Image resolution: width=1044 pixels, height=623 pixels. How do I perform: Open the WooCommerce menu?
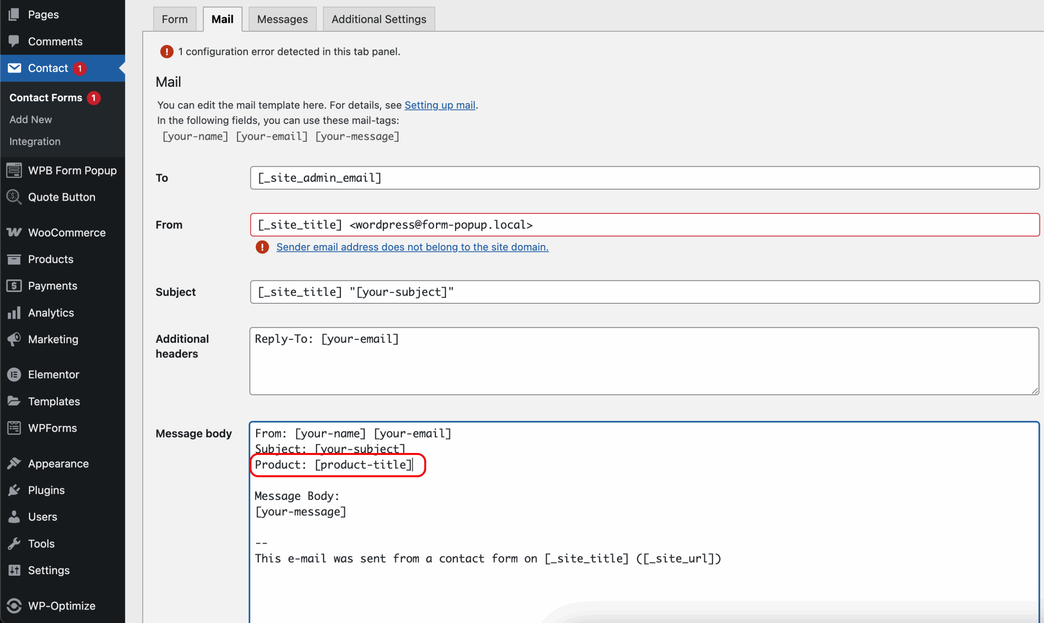click(x=62, y=232)
